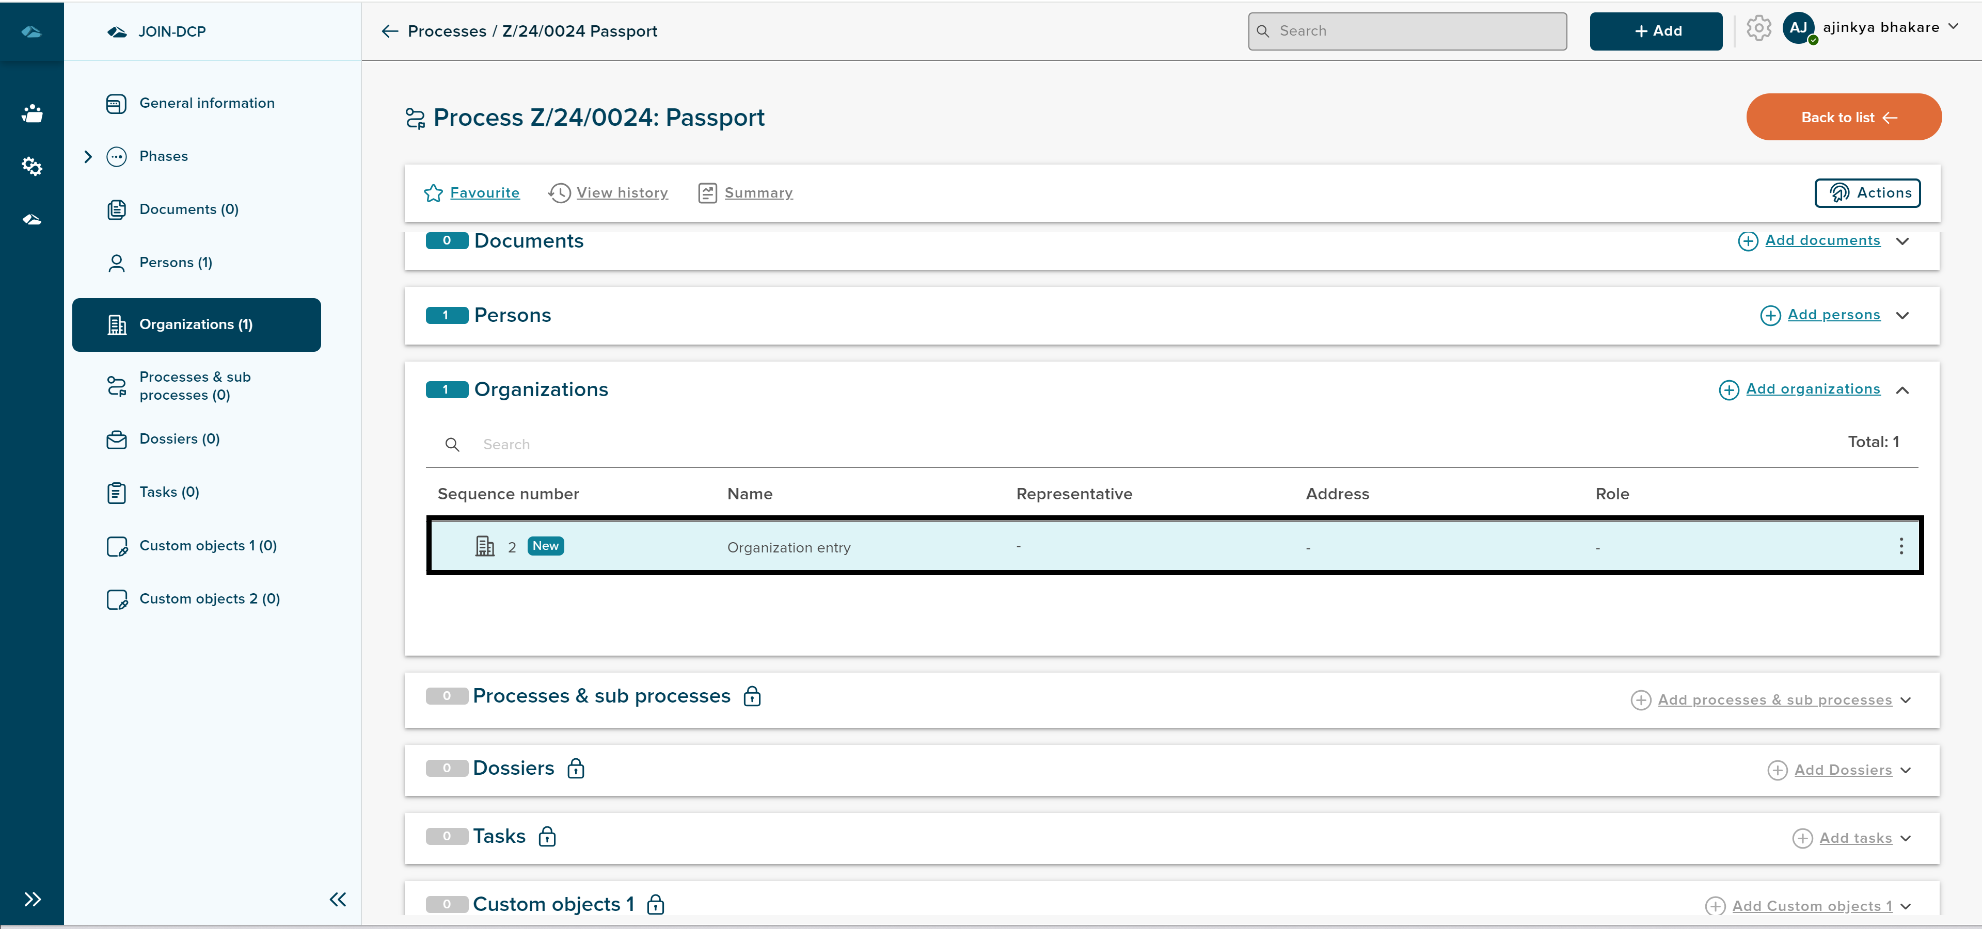Expand the Phases tree item
The width and height of the screenshot is (1982, 929).
pos(88,157)
